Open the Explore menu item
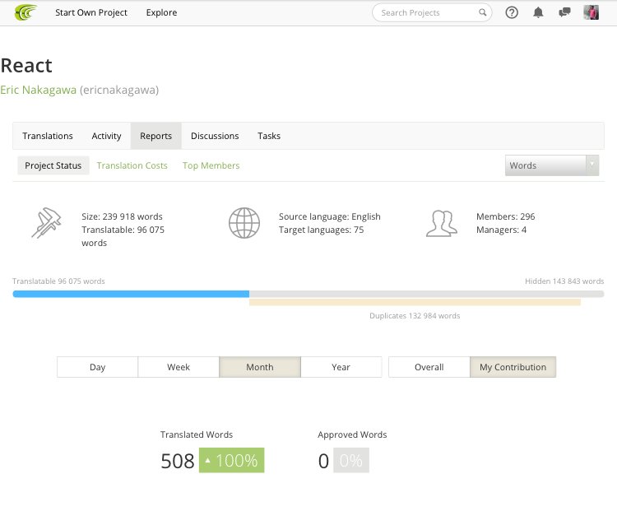 click(161, 12)
